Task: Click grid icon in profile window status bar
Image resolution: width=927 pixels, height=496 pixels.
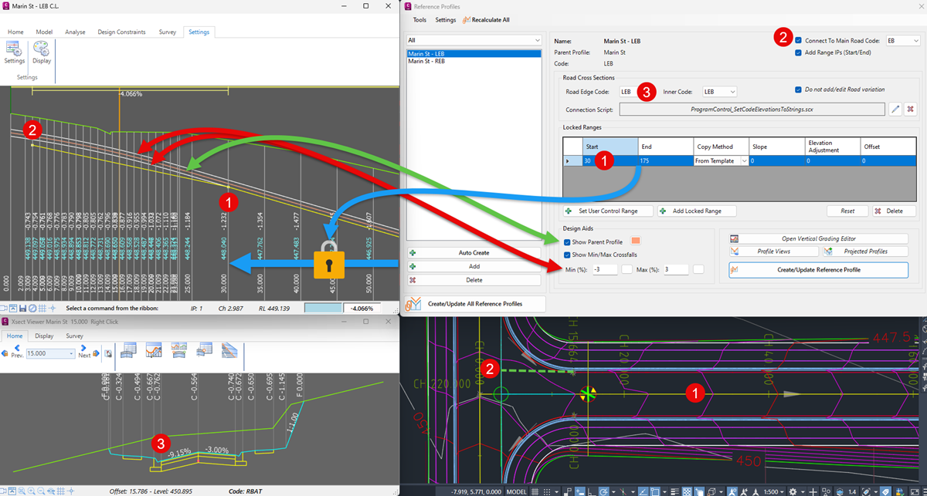Action: 42,308
